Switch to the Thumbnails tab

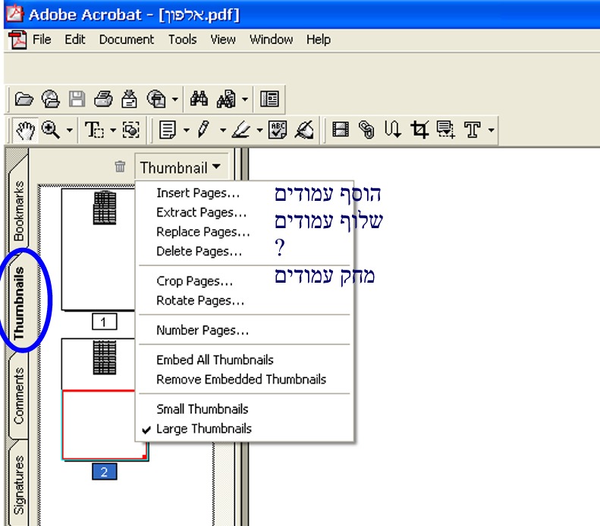tap(18, 302)
